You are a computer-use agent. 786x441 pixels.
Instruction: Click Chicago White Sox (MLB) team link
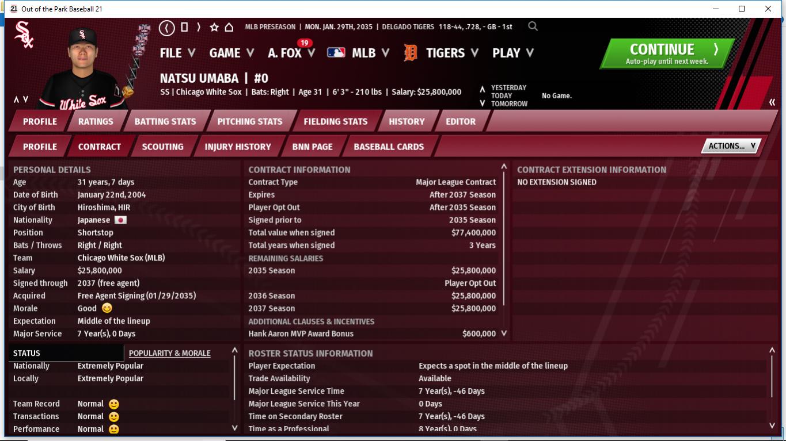121,258
